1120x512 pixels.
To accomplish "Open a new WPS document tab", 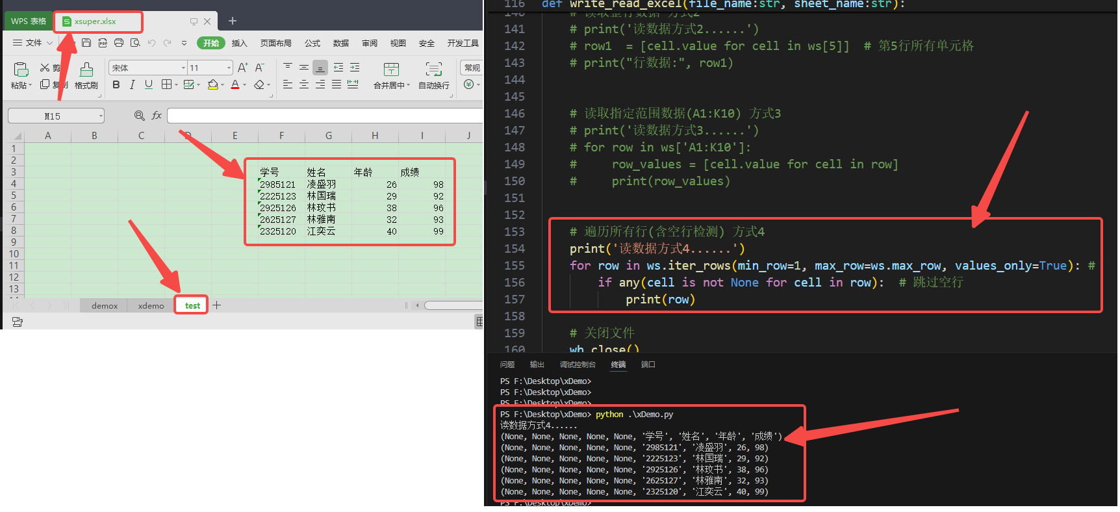I will (x=232, y=21).
